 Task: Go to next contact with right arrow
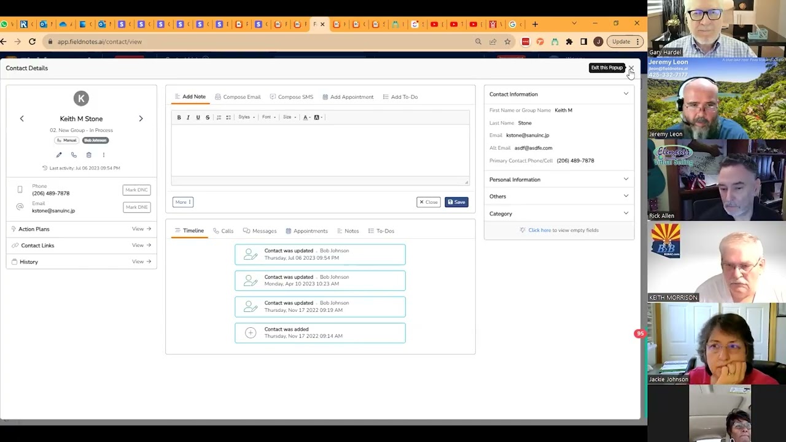point(141,118)
